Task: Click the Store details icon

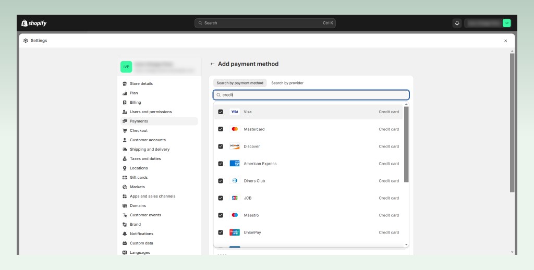Action: pyautogui.click(x=125, y=84)
